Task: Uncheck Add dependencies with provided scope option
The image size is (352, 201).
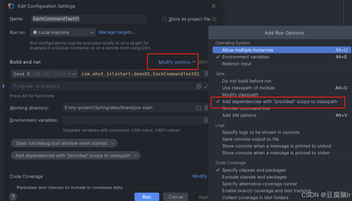Action: pyautogui.click(x=282, y=101)
